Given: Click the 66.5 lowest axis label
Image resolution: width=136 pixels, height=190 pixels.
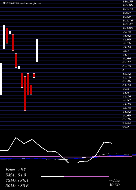Looking at the screenshot, I should click(126, 127).
